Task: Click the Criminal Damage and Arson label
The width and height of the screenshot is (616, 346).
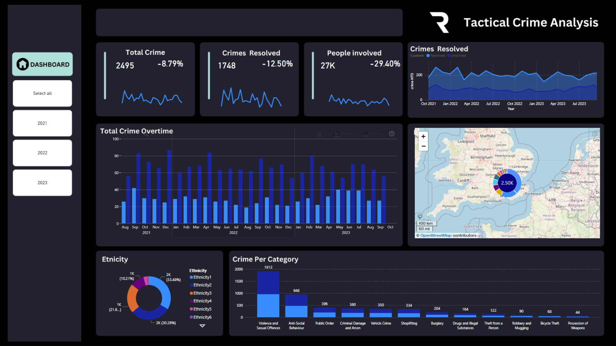Action: point(353,325)
